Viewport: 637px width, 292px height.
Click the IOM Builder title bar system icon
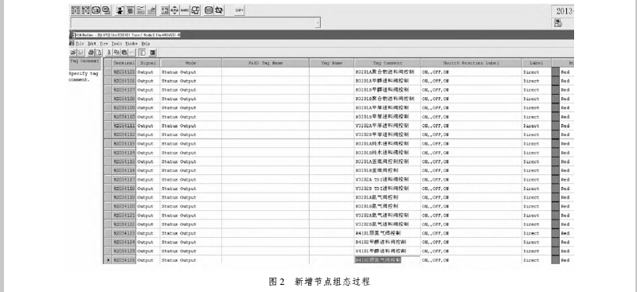point(72,35)
